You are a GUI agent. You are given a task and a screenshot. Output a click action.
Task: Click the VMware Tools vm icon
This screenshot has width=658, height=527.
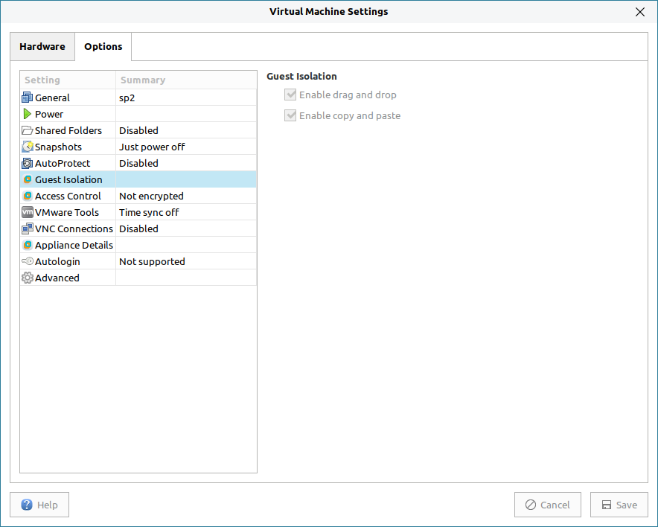tap(28, 212)
